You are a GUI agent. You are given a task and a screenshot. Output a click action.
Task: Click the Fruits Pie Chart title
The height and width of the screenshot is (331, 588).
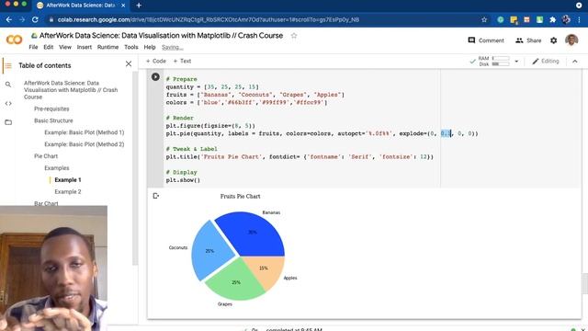[x=241, y=196]
